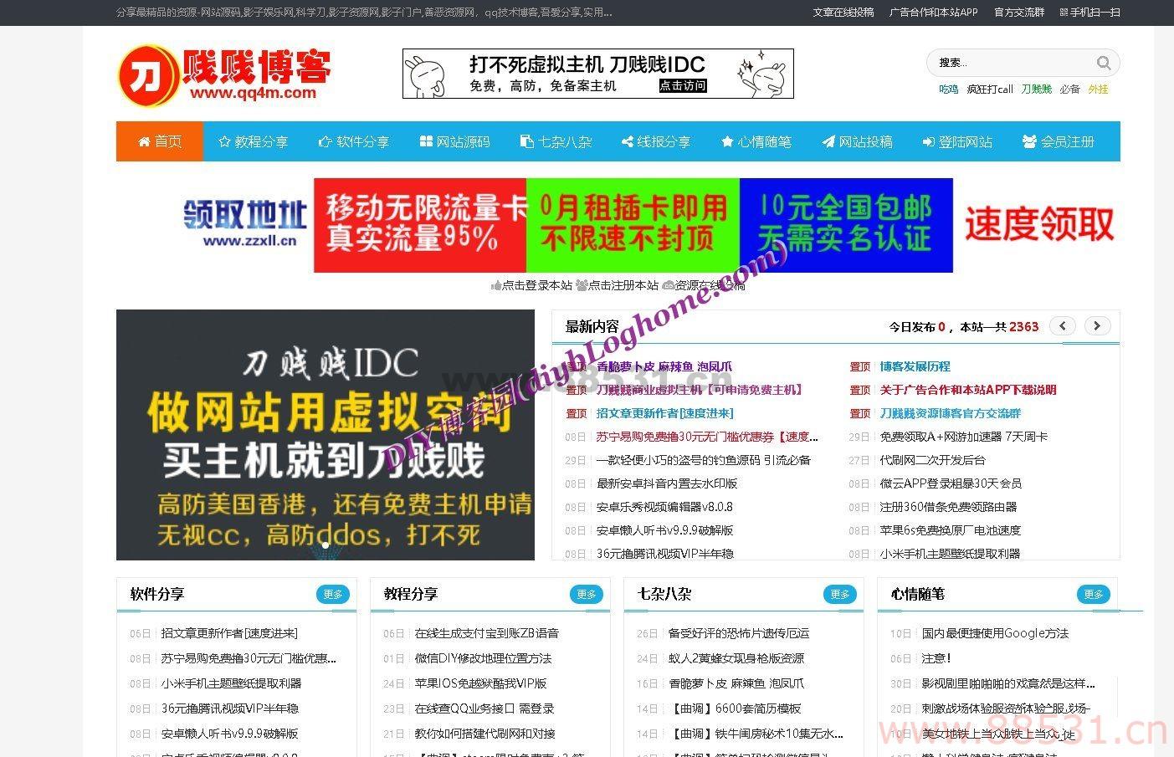Click the previous arrow in 最新内容

coord(1063,326)
